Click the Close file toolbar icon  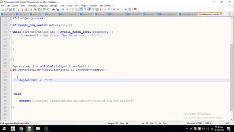(x=18, y=9)
